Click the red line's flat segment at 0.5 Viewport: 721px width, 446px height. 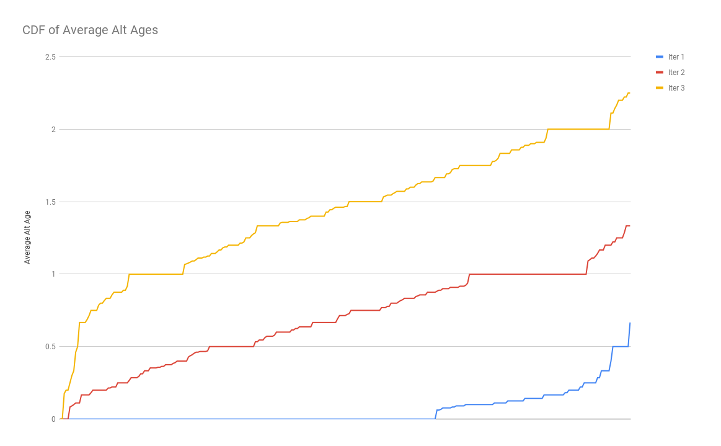pyautogui.click(x=231, y=347)
